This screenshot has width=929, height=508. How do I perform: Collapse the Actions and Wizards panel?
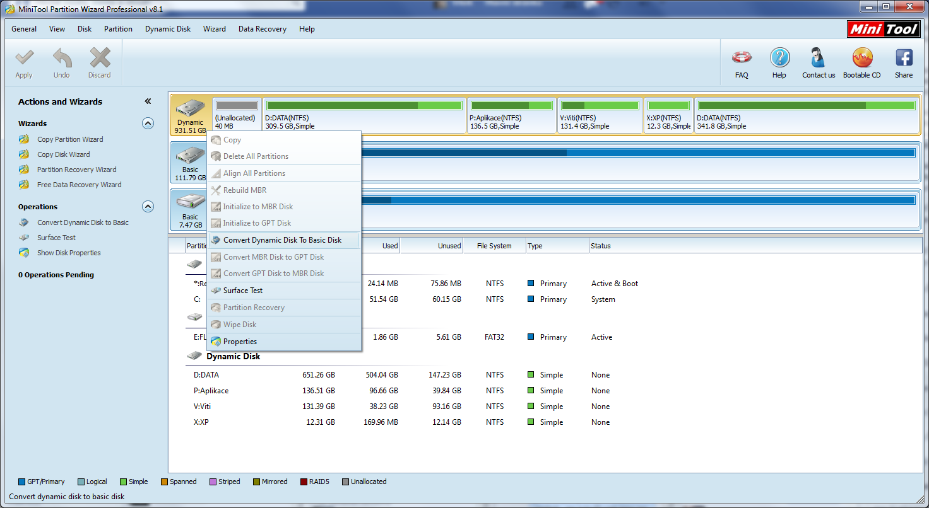[148, 101]
